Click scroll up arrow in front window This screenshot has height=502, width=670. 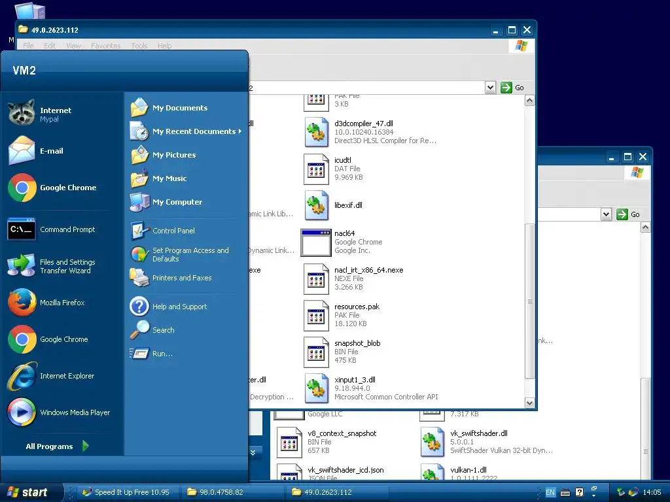529,101
